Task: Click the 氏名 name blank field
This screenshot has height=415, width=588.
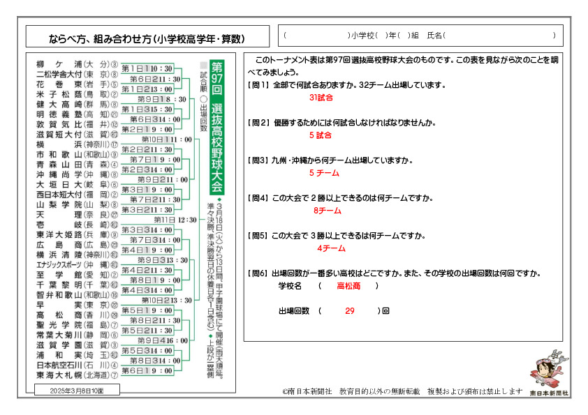Action: pos(500,35)
